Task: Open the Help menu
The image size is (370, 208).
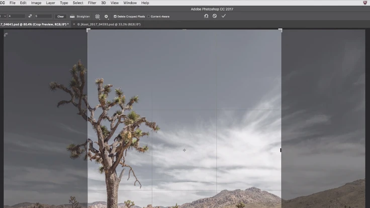Action: click(x=145, y=3)
